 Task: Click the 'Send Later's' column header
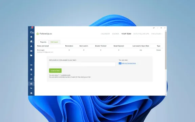84,46
